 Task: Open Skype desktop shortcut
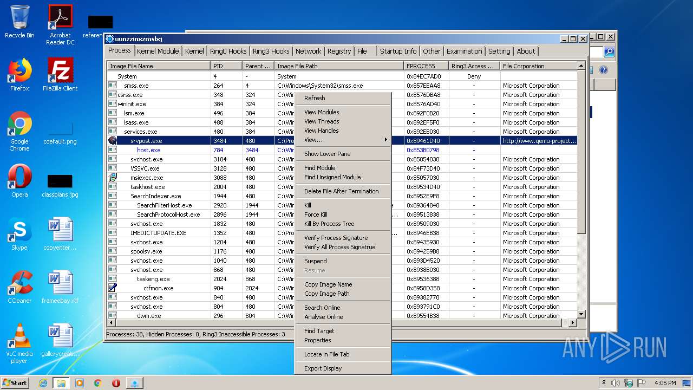(19, 234)
